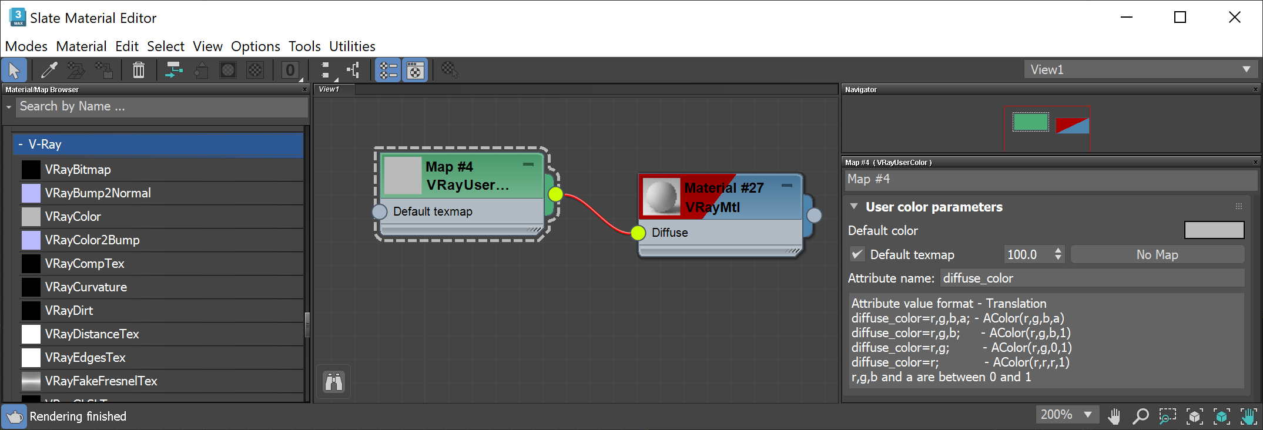Viewport: 1263px width, 430px height.
Task: Click Put Material to Scene icon
Action: [76, 70]
